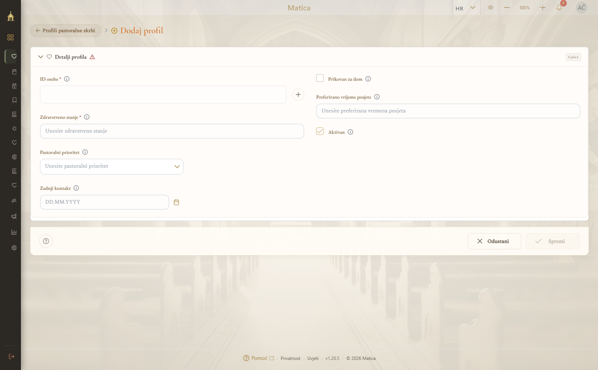Viewport: 598px width, 370px height.
Task: Open the AČ user avatar menu
Action: (582, 7)
